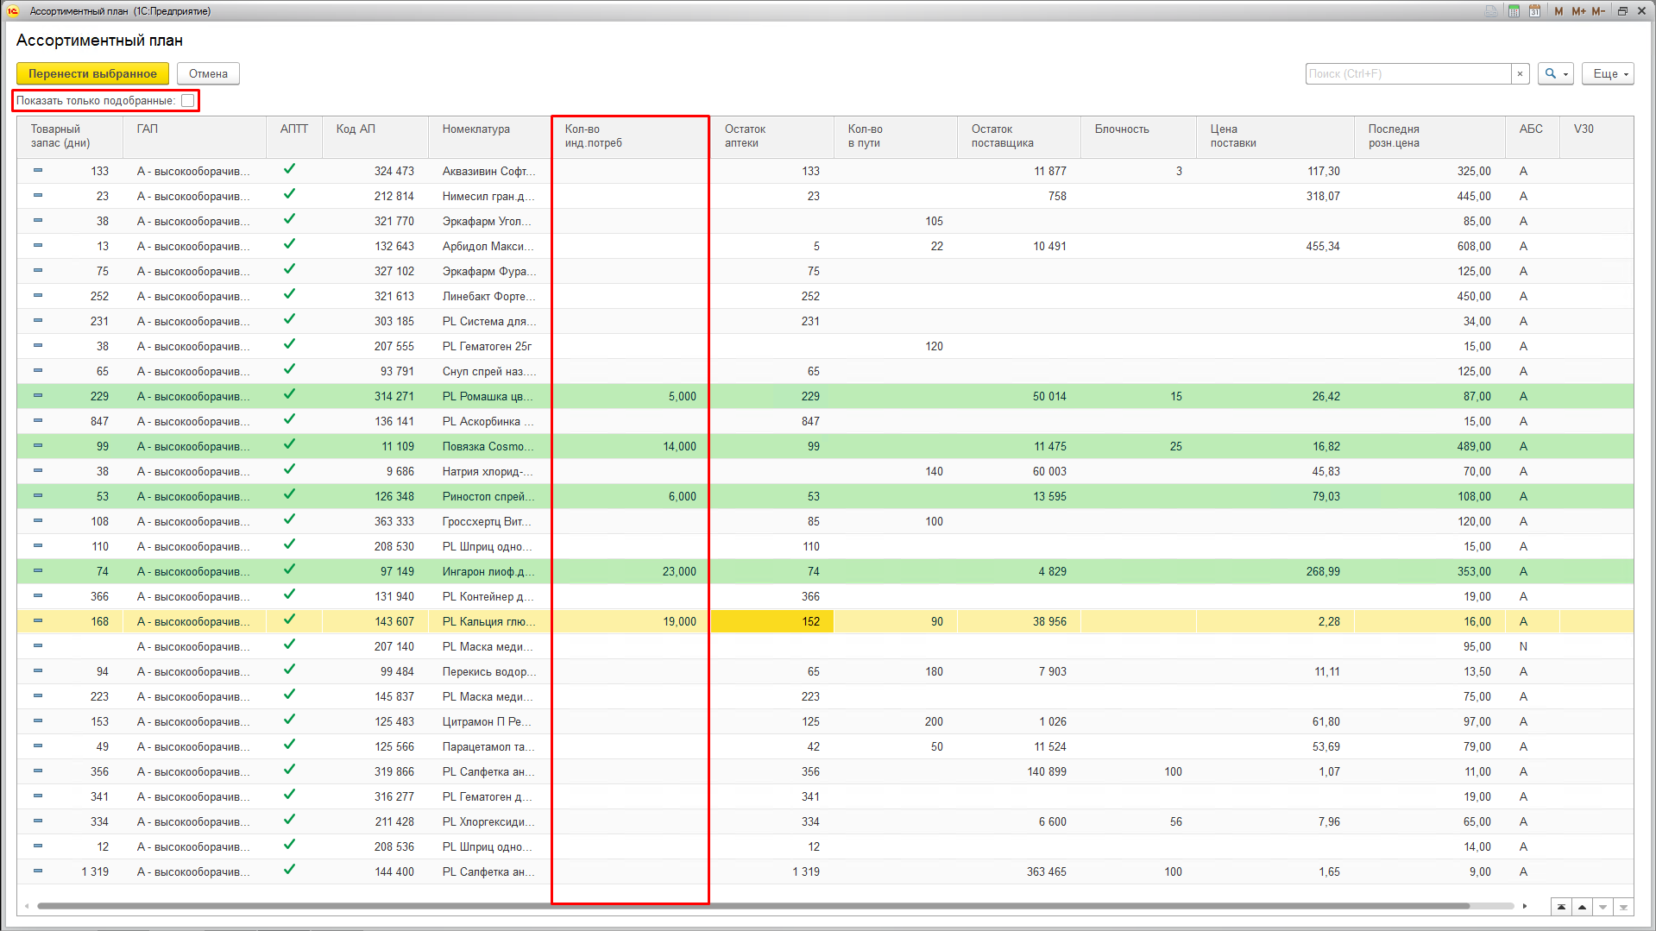Enable 'Показать только подобранные' checkbox
Image resolution: width=1656 pixels, height=931 pixels.
188,101
